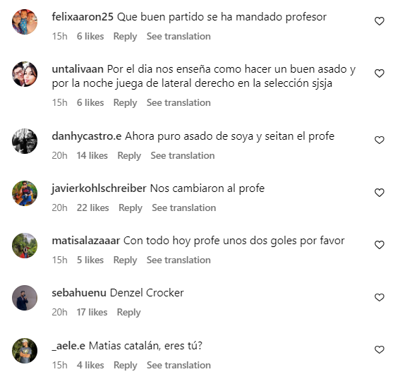Translate danhycastro.e's comment
Viewport: 395px width, 379px height.
(183, 156)
